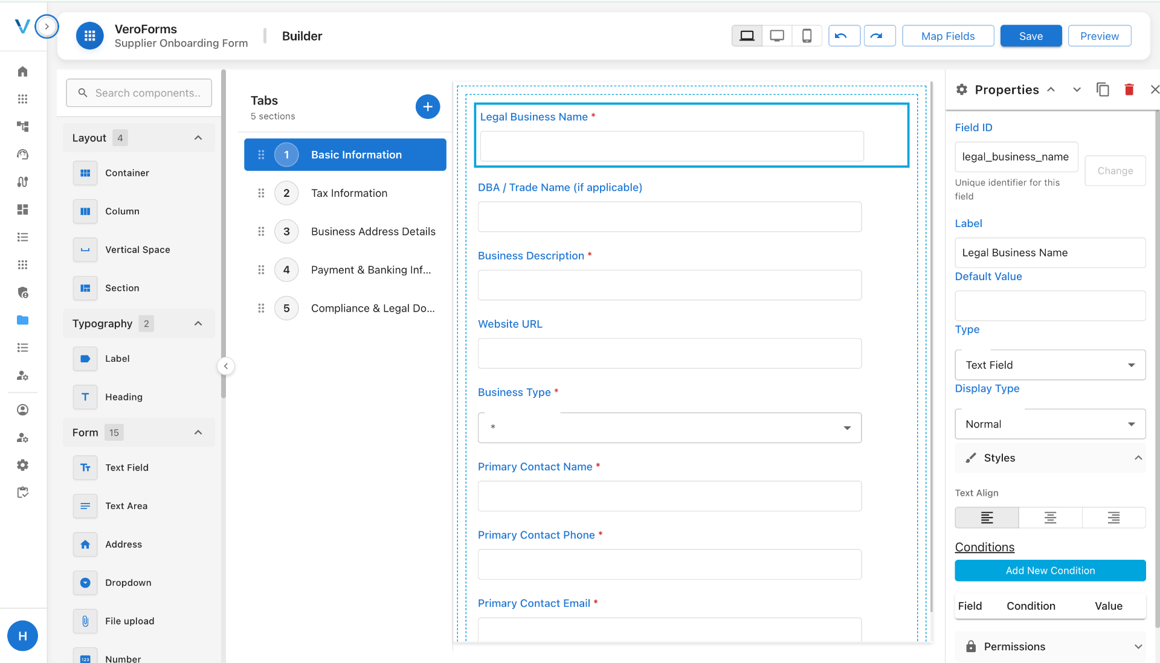Close the Properties panel
The image size is (1160, 663).
coord(1155,89)
